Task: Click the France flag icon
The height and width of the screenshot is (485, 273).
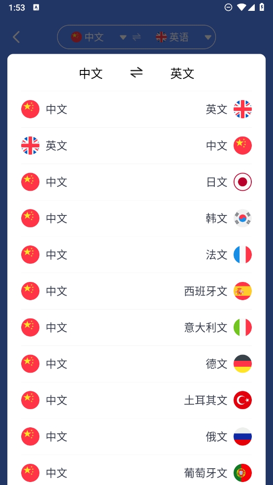Action: [242, 254]
